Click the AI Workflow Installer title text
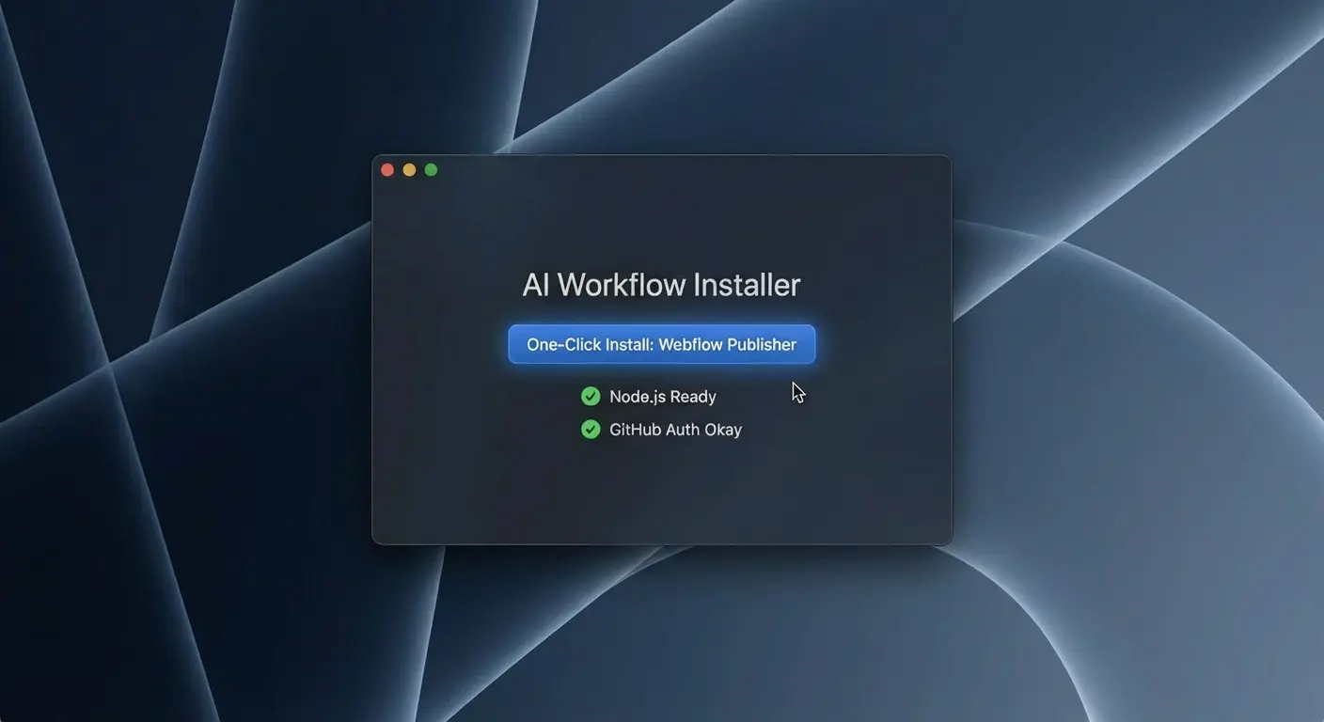Viewport: 1324px width, 722px height. (661, 284)
